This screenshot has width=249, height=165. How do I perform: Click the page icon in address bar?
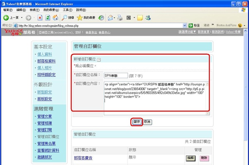16,26
